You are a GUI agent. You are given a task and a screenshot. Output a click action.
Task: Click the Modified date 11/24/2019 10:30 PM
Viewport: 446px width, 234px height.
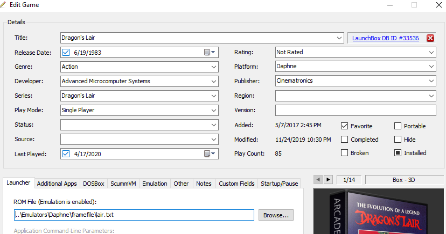tap(303, 140)
